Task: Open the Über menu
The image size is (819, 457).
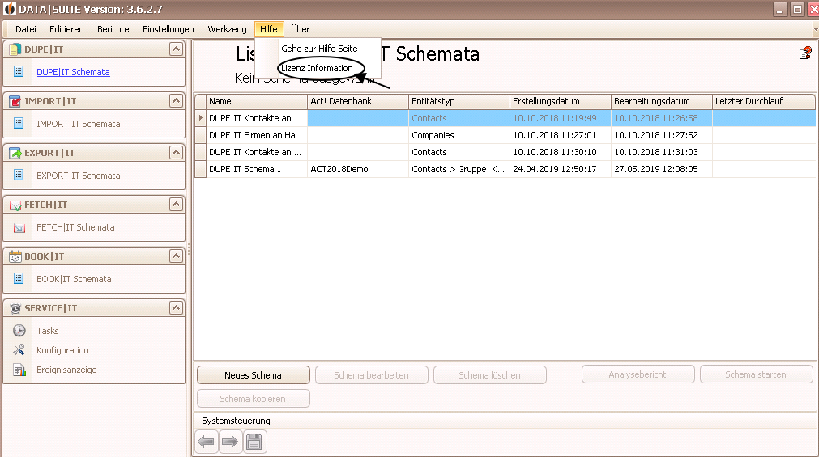Action: tap(300, 29)
